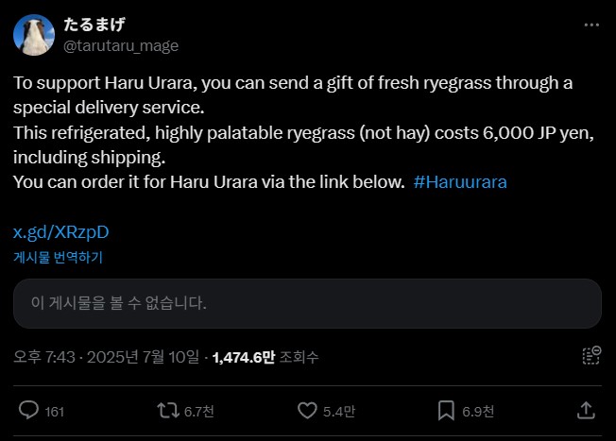Open the tarutaru_mage profile avatar
Image resolution: width=616 pixels, height=441 pixels.
point(33,35)
